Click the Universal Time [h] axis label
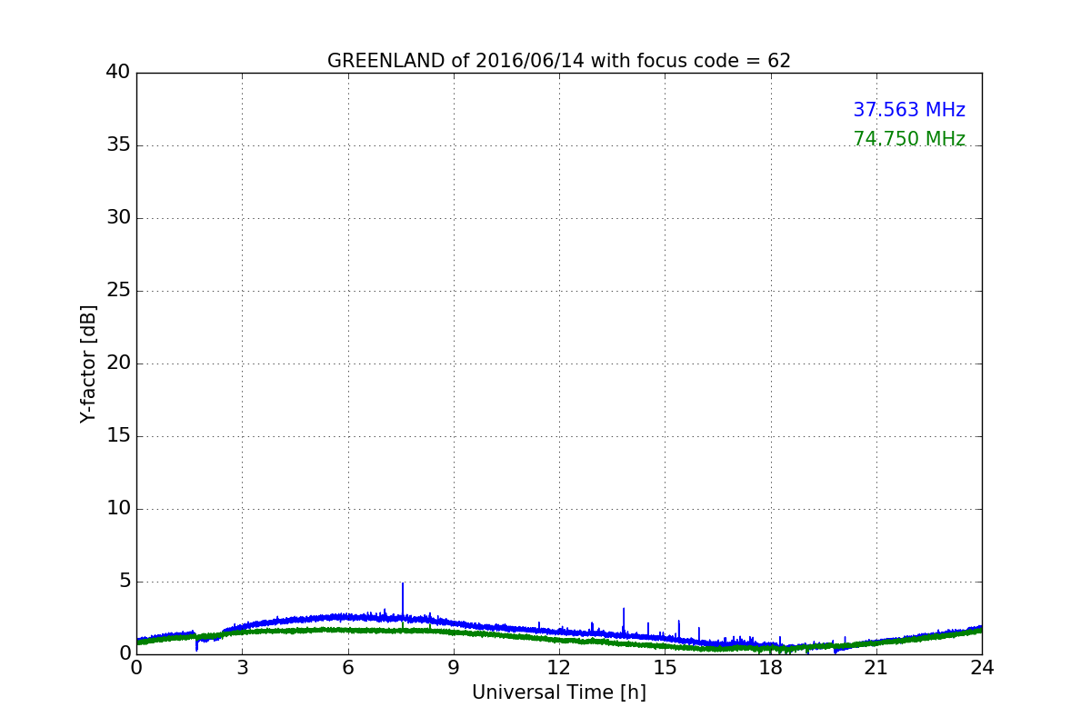Viewport: 1091px width, 727px height. coord(559,692)
